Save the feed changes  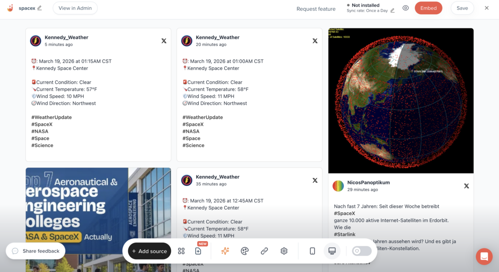pos(462,8)
